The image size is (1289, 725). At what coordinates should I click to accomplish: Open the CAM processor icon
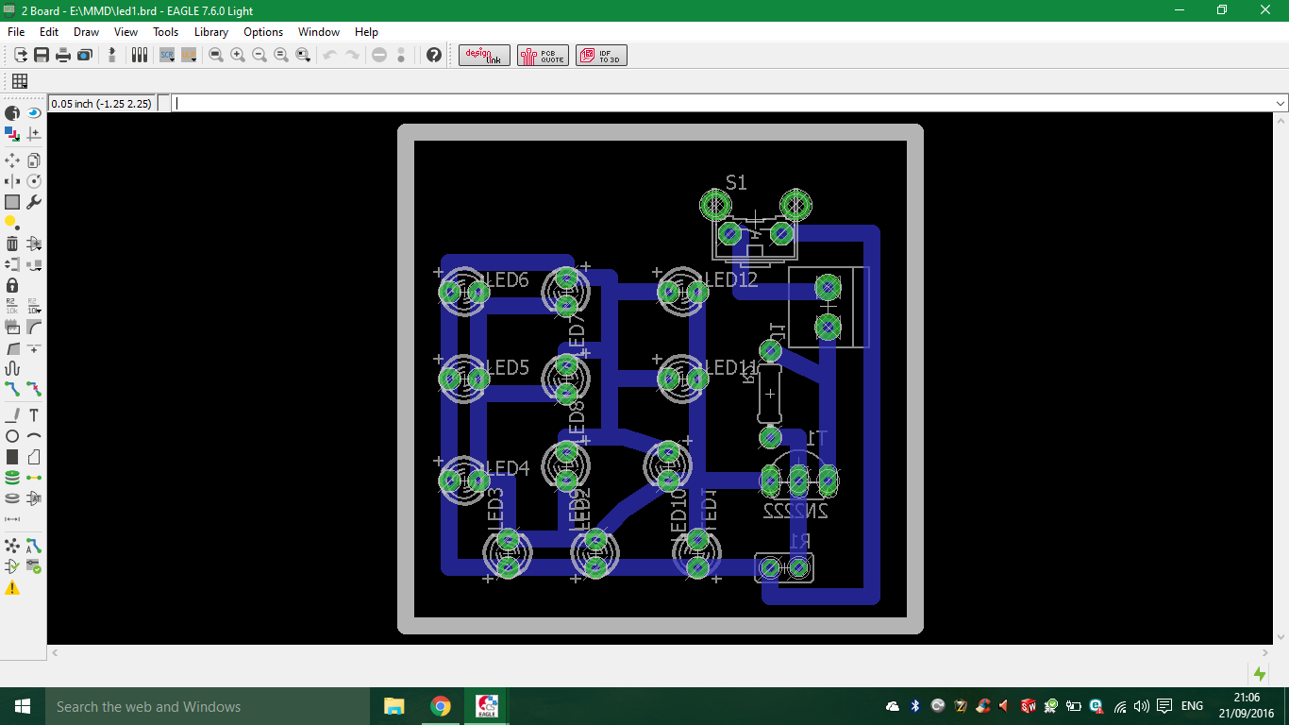click(84, 55)
